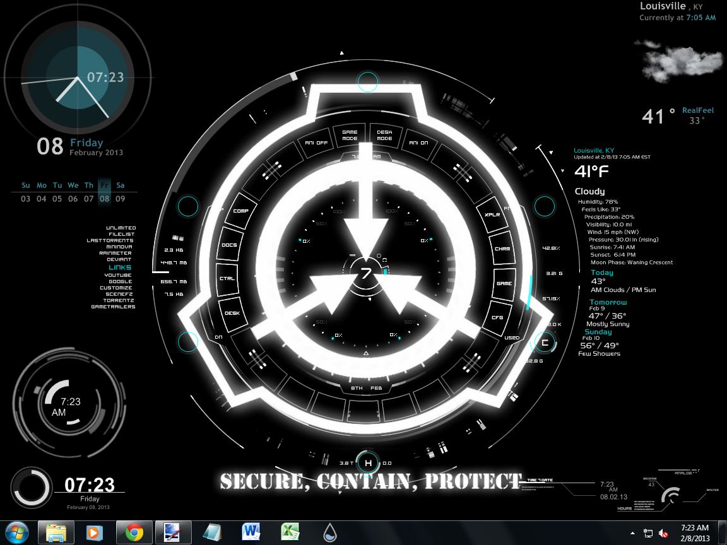Screen dimensions: 727x545
Task: Click the cyan Tomorrow forecast heading
Action: pyautogui.click(x=608, y=302)
